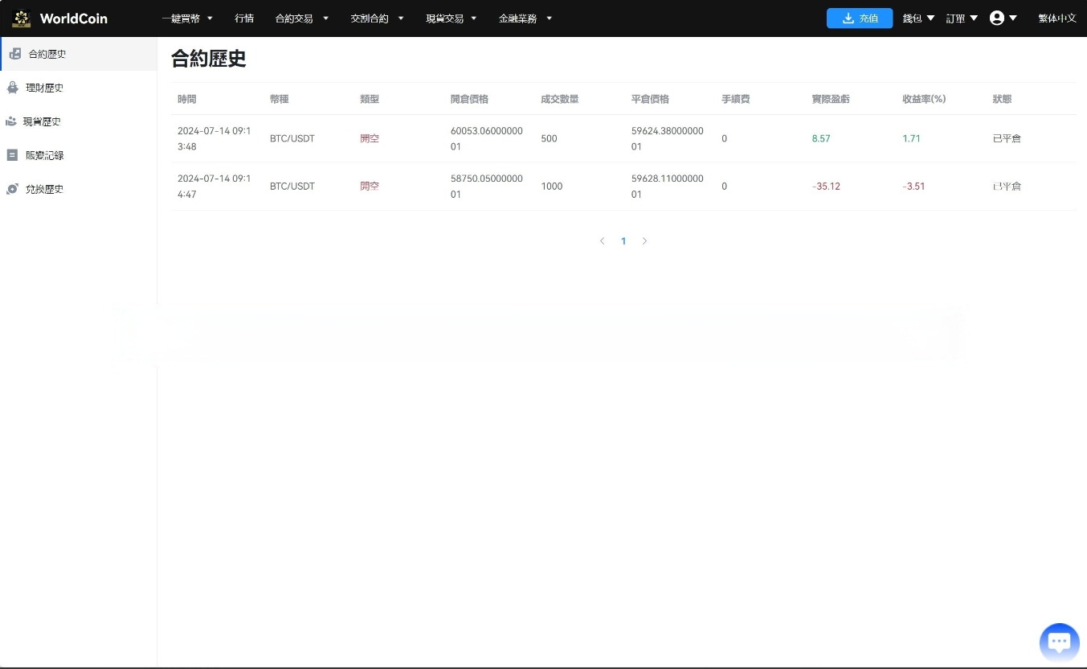Click the next page arrow
The height and width of the screenshot is (669, 1087).
(645, 240)
